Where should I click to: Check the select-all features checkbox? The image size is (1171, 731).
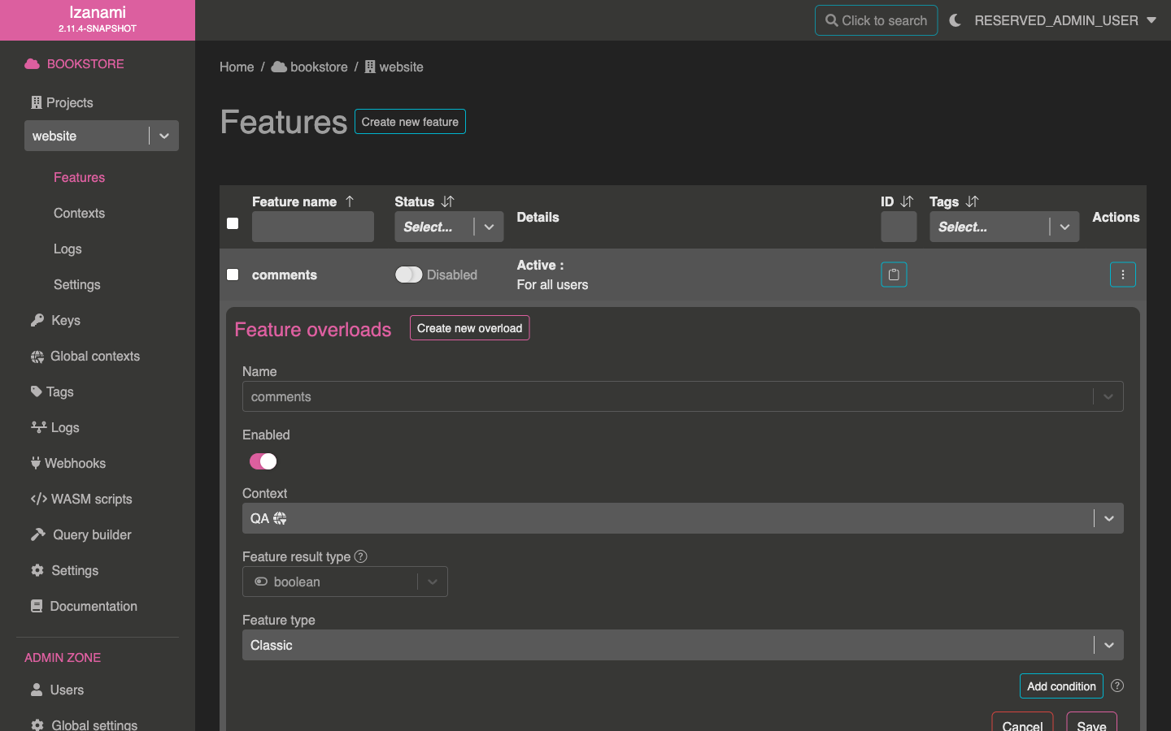click(x=233, y=223)
